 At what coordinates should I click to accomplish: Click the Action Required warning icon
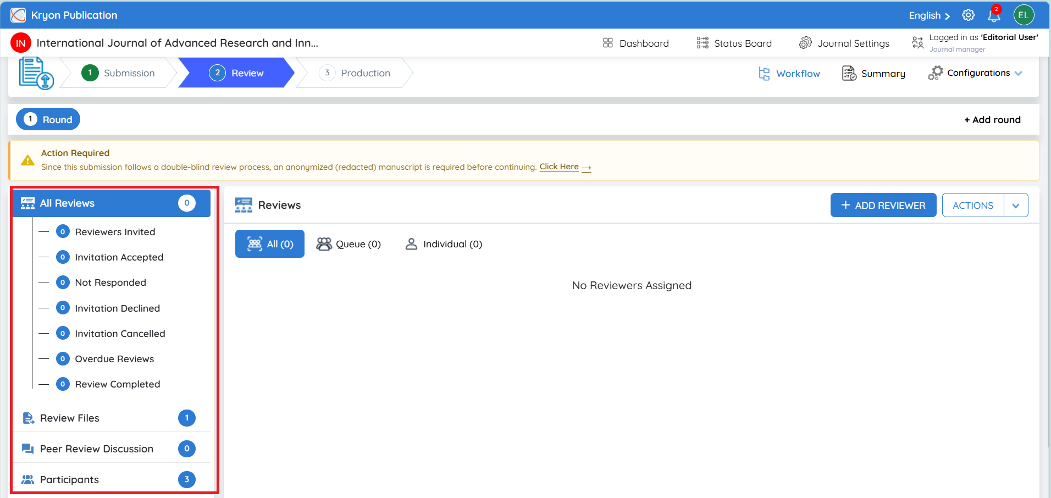tap(27, 160)
